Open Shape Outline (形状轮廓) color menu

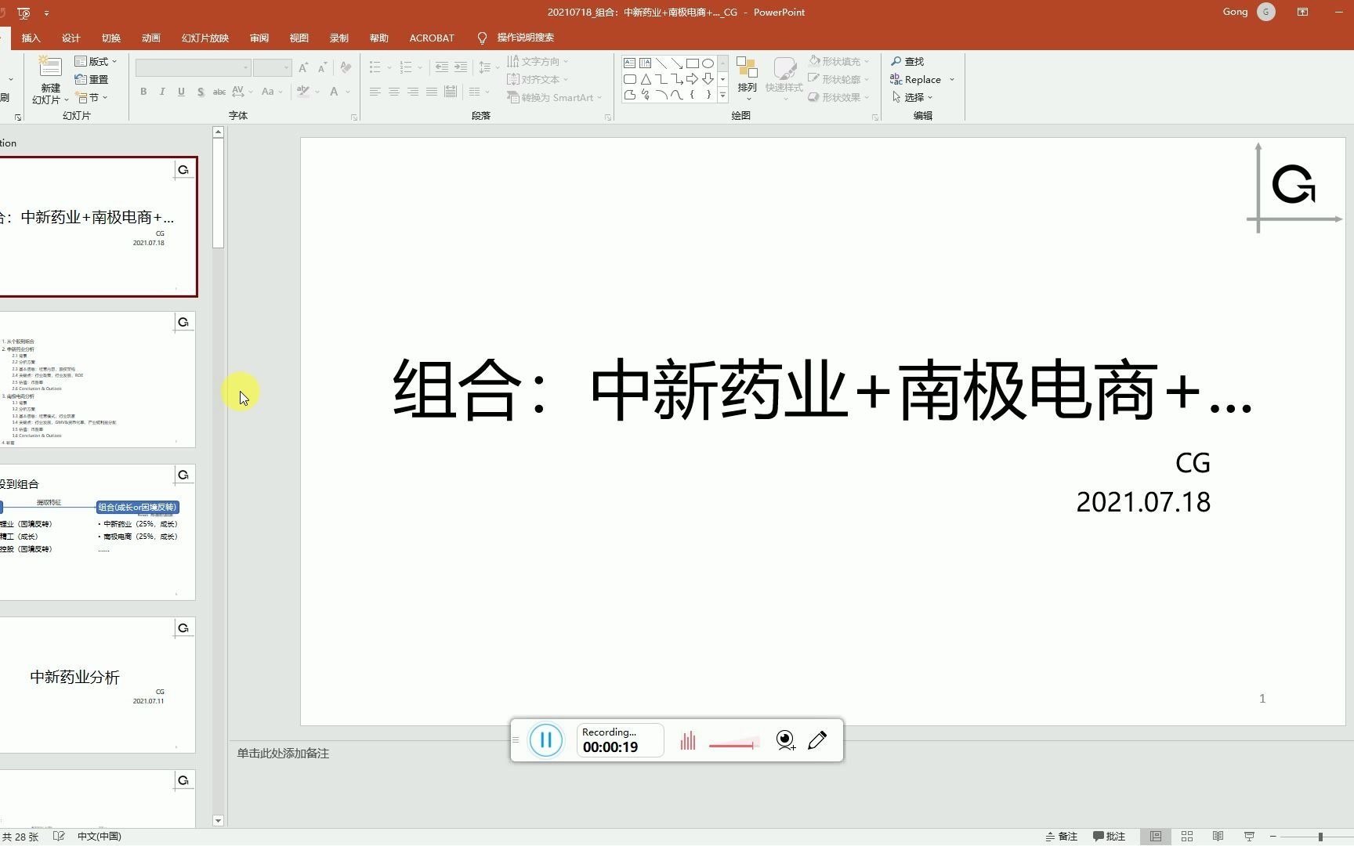[x=839, y=79]
